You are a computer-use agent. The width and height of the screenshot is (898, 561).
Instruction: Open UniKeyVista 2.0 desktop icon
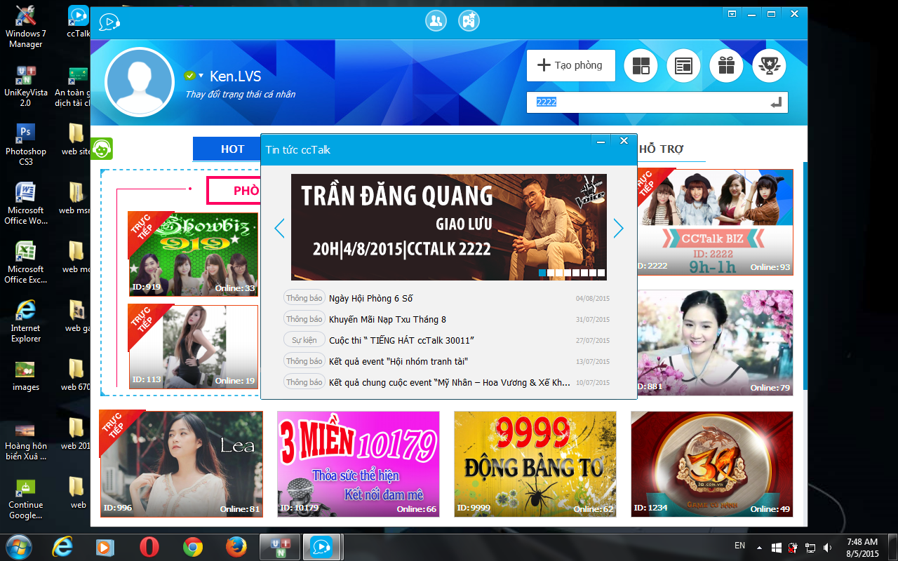(26, 85)
